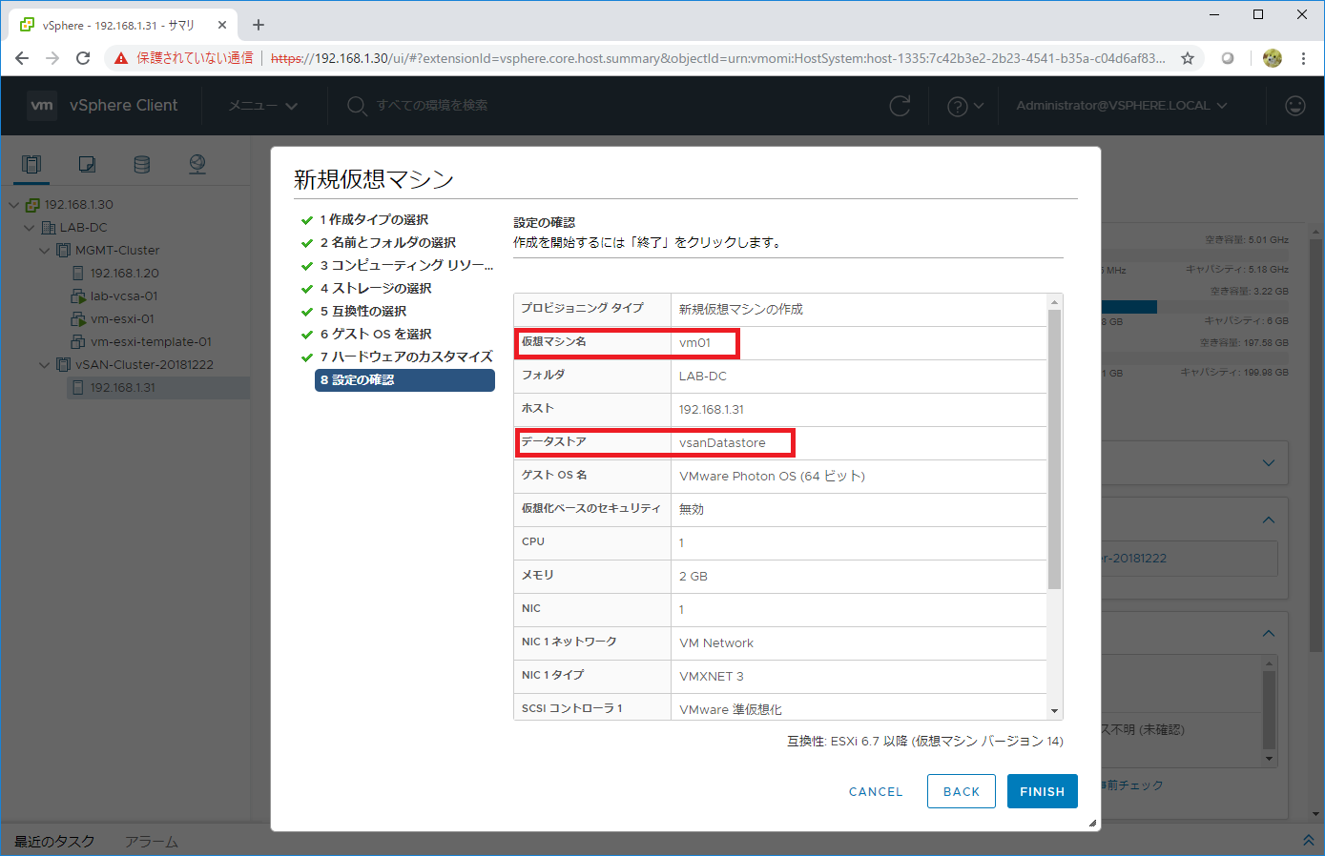This screenshot has height=856, width=1325.
Task: Go to step 3 コンピューティング リソース
Action: click(406, 265)
